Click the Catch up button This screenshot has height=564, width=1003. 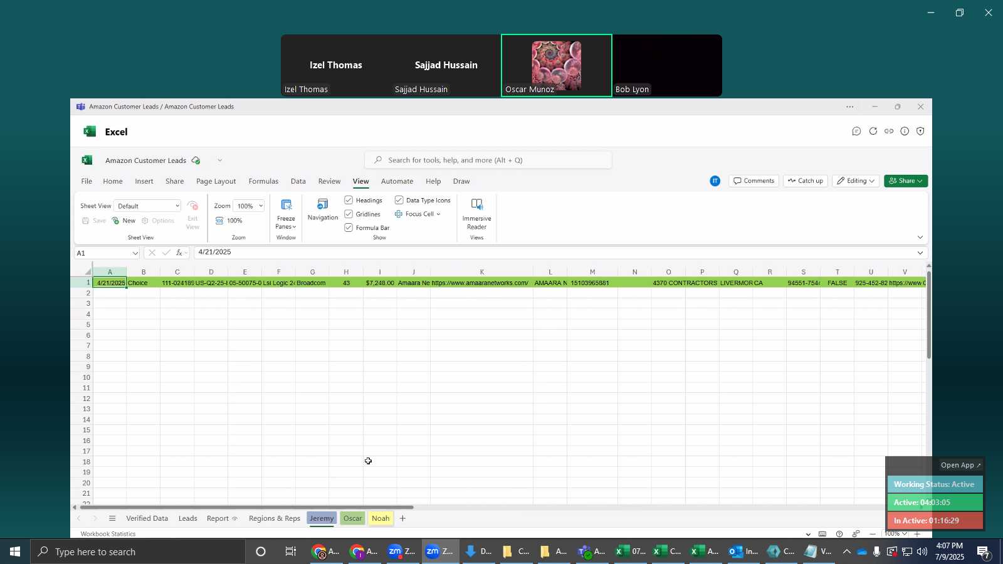806,181
